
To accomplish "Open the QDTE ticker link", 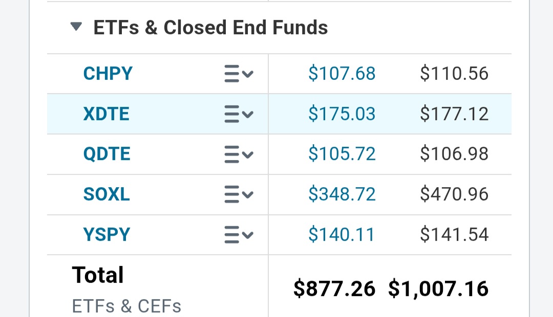I will coord(107,154).
